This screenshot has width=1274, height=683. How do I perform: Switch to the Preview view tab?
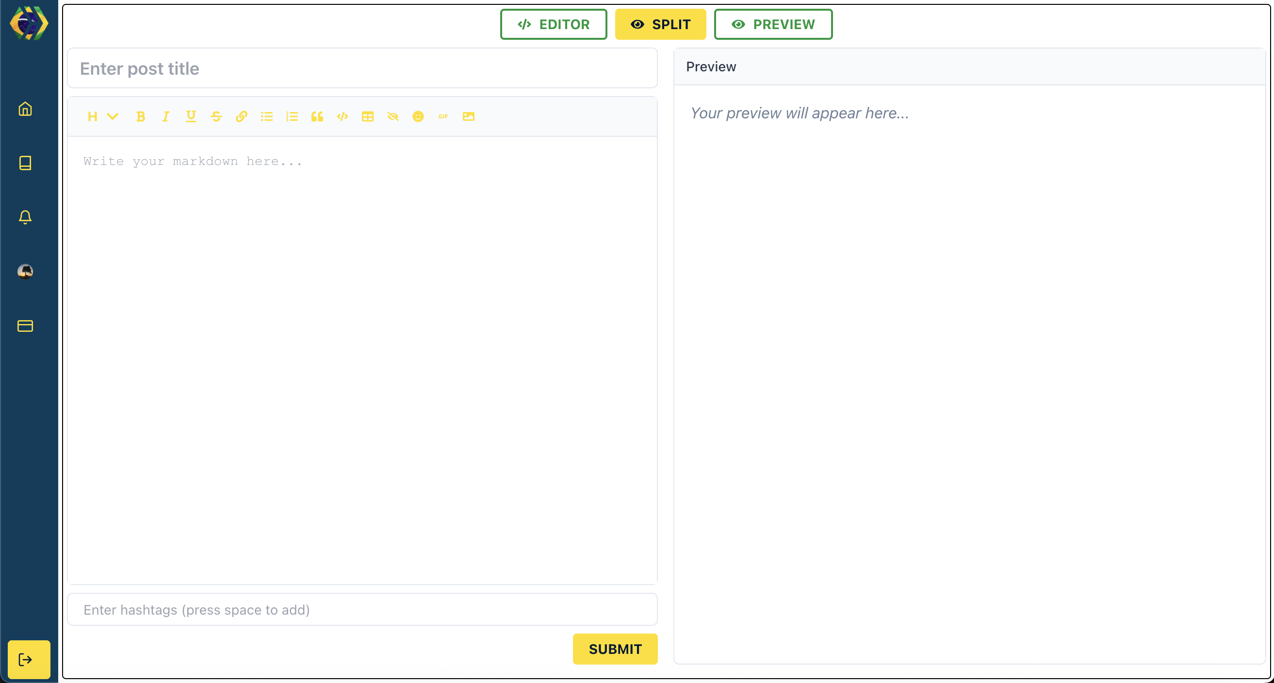pos(773,24)
